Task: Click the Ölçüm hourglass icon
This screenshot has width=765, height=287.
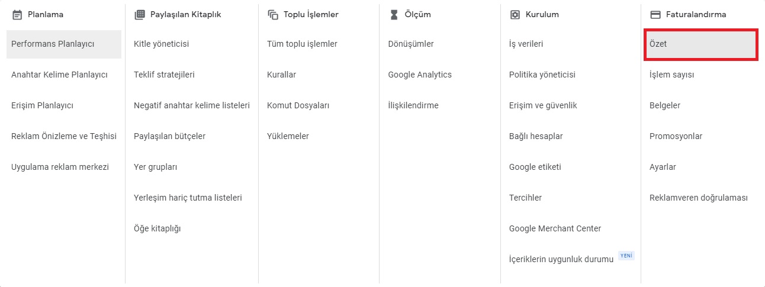Action: tap(394, 14)
